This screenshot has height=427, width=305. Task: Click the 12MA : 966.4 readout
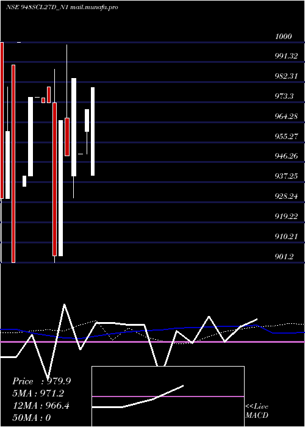[x=41, y=406]
